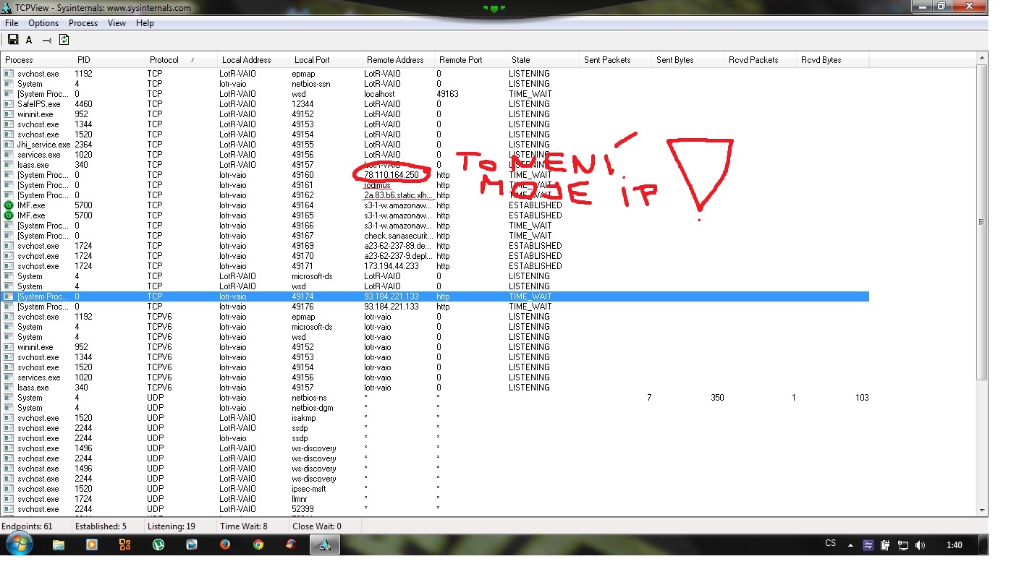Screen dimensions: 1024x572
Task: Click the vertical scrollbar thumb
Action: 982,222
